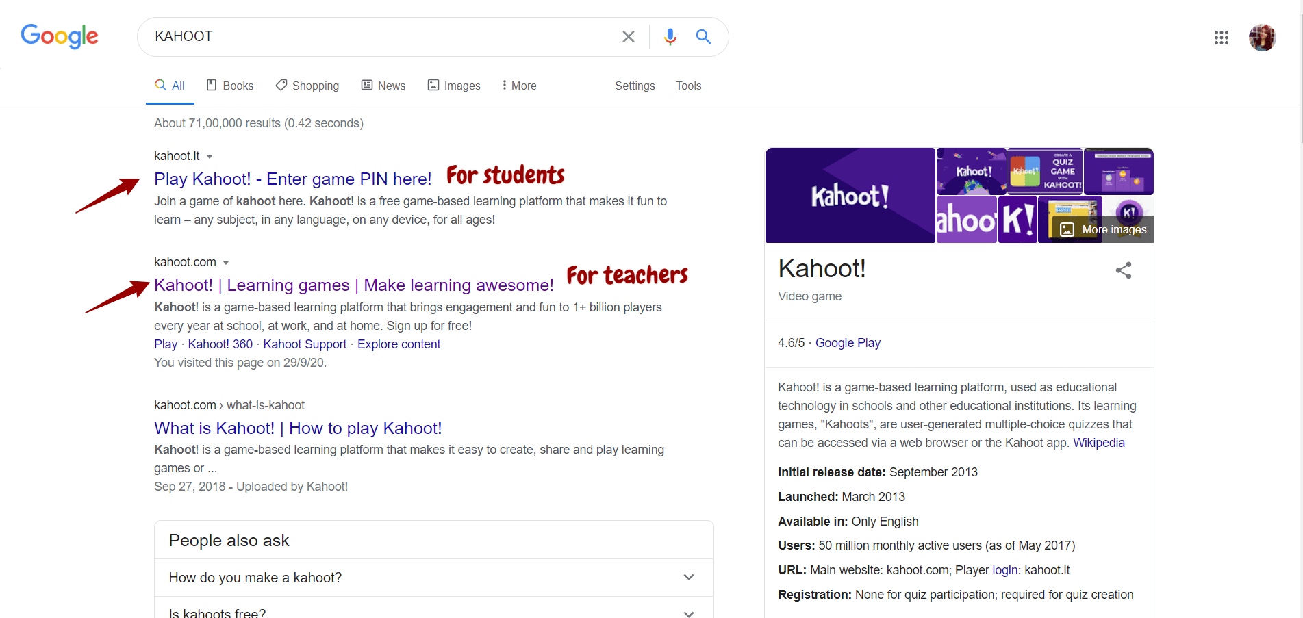Click the profile avatar picture

pos(1262,38)
